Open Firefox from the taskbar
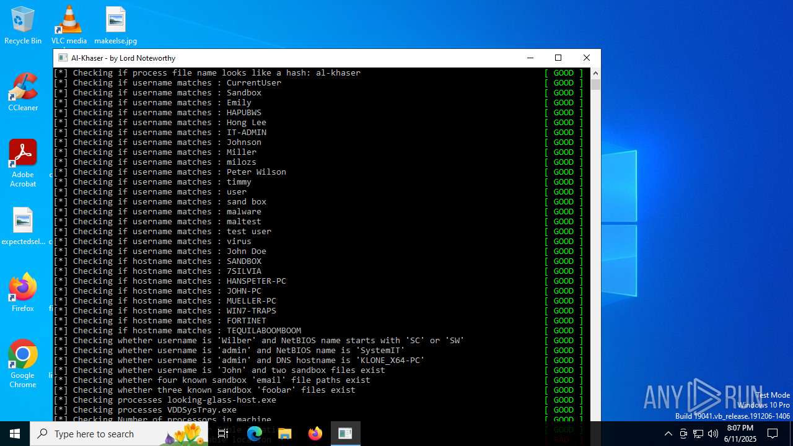Screen dimensions: 793x446 (x=315, y=434)
